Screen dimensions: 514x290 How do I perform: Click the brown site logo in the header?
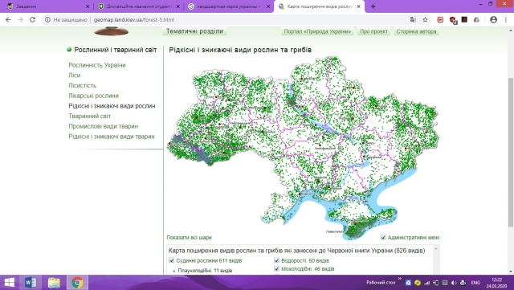pos(112,31)
